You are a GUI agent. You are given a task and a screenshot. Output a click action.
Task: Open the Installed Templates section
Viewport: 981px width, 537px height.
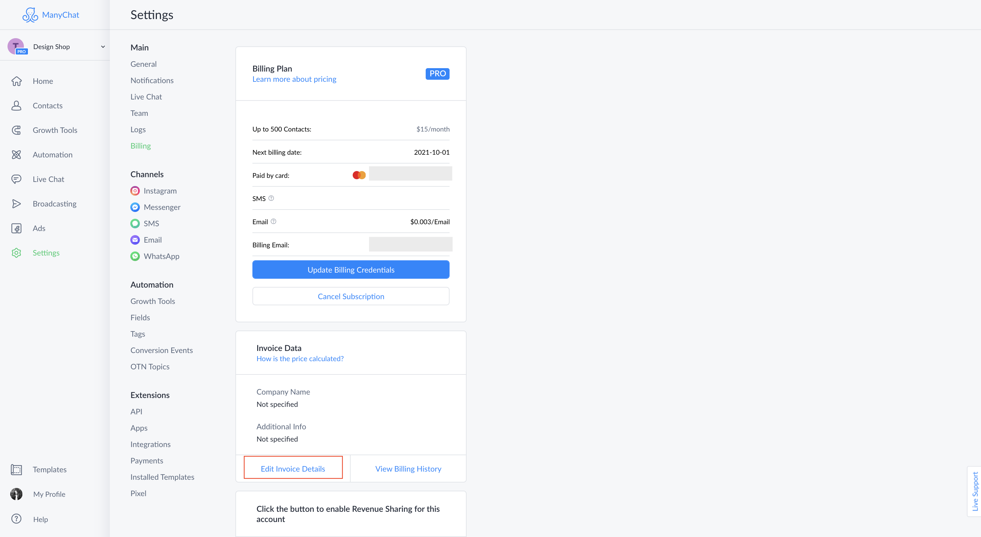tap(162, 477)
